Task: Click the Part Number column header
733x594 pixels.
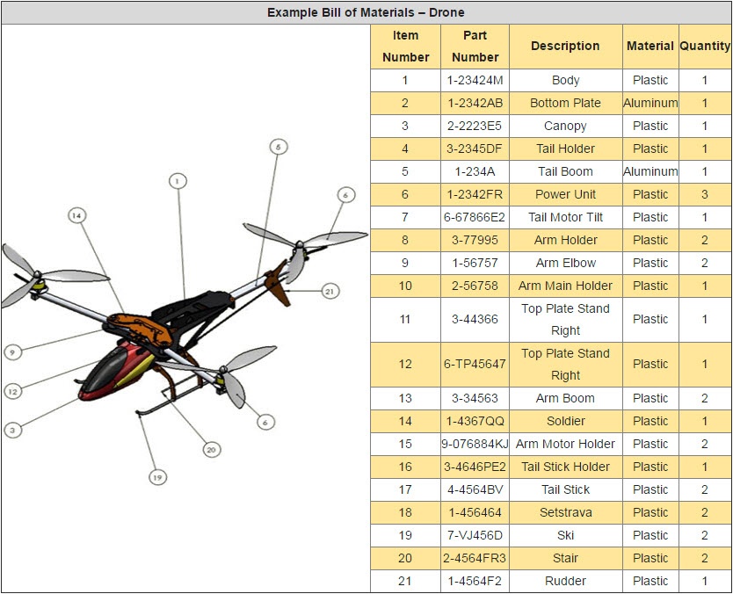Action: pos(475,47)
